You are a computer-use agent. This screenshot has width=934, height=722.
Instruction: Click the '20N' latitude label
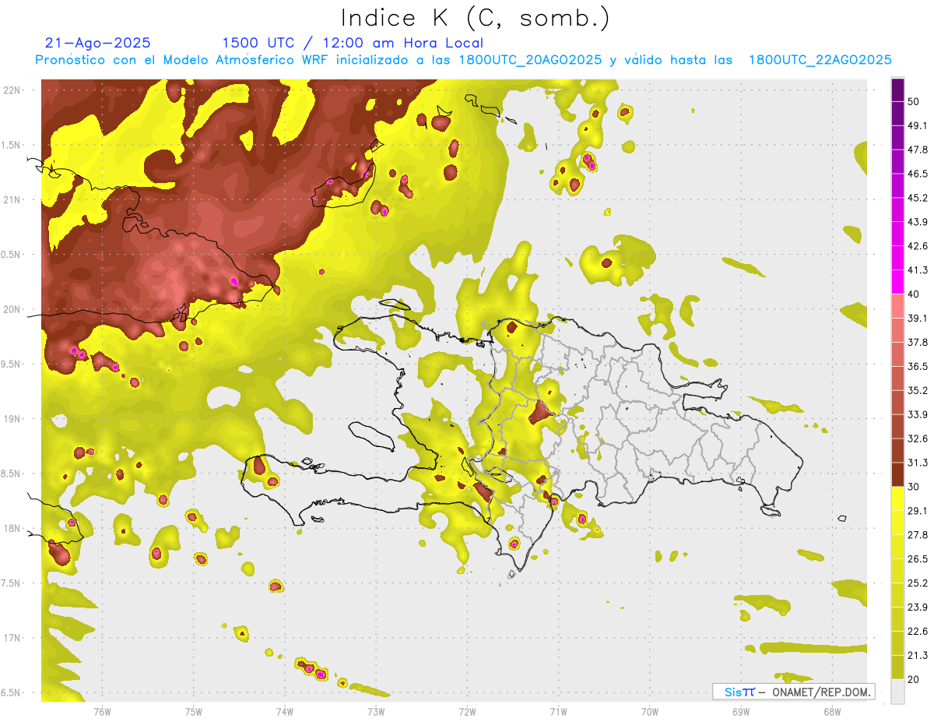click(x=12, y=309)
